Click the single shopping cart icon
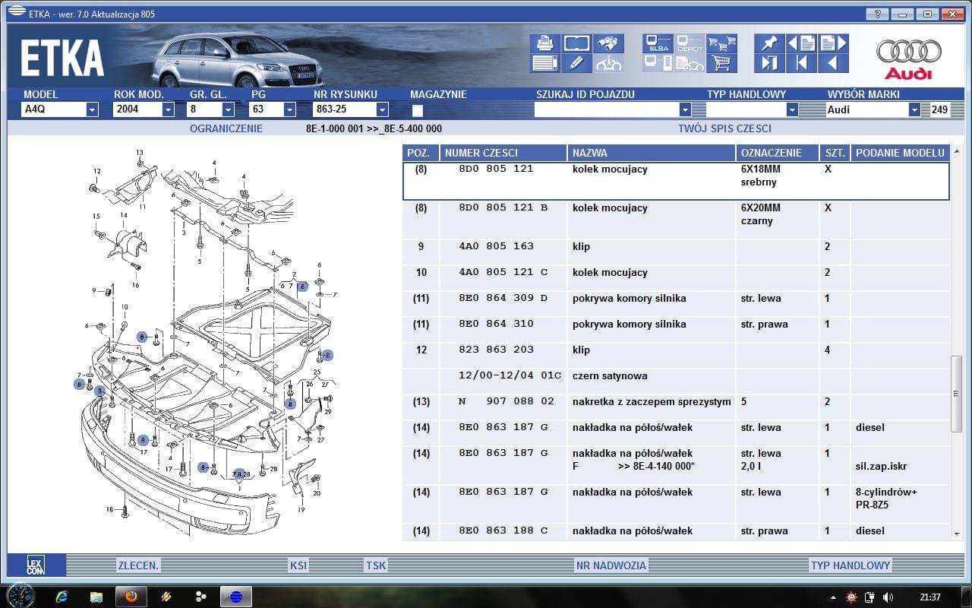This screenshot has height=608, width=972. pos(721,63)
